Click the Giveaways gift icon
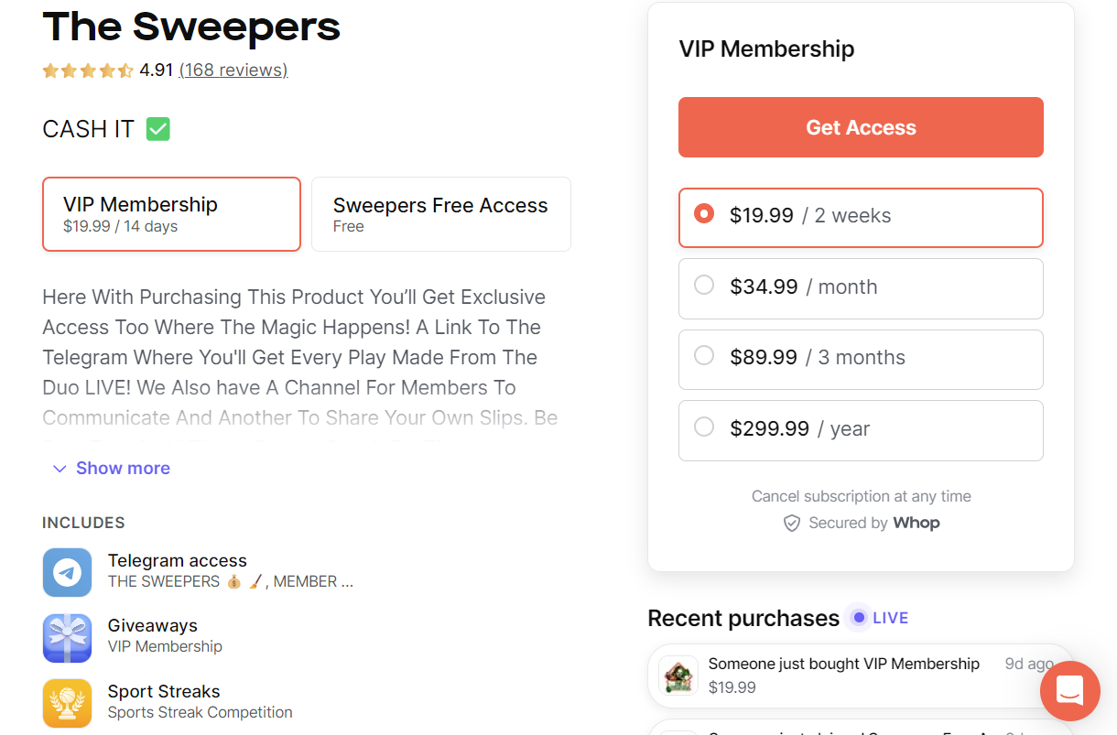The width and height of the screenshot is (1117, 735). [67, 637]
